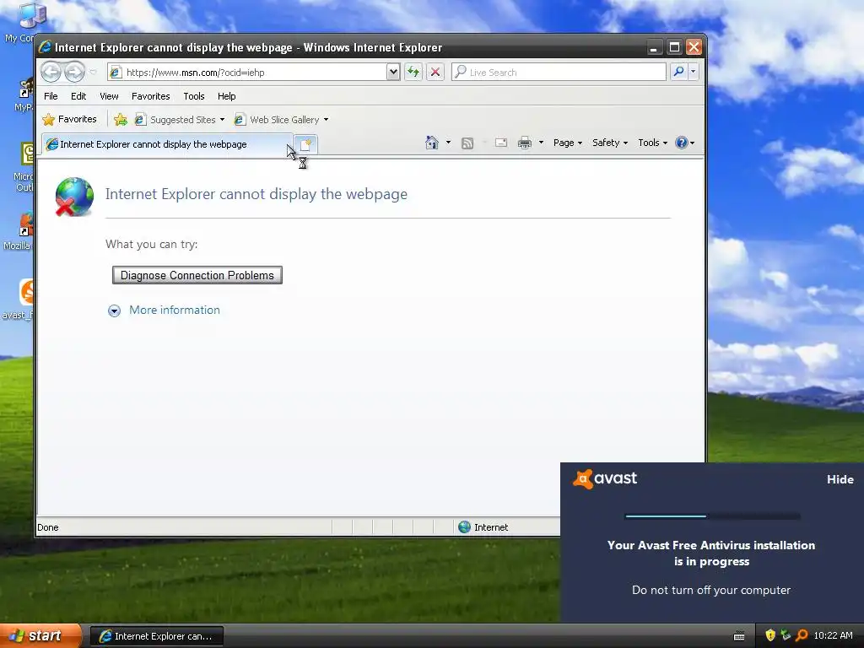Click the Live Search input box
Viewport: 864px width, 648px height.
(x=559, y=73)
